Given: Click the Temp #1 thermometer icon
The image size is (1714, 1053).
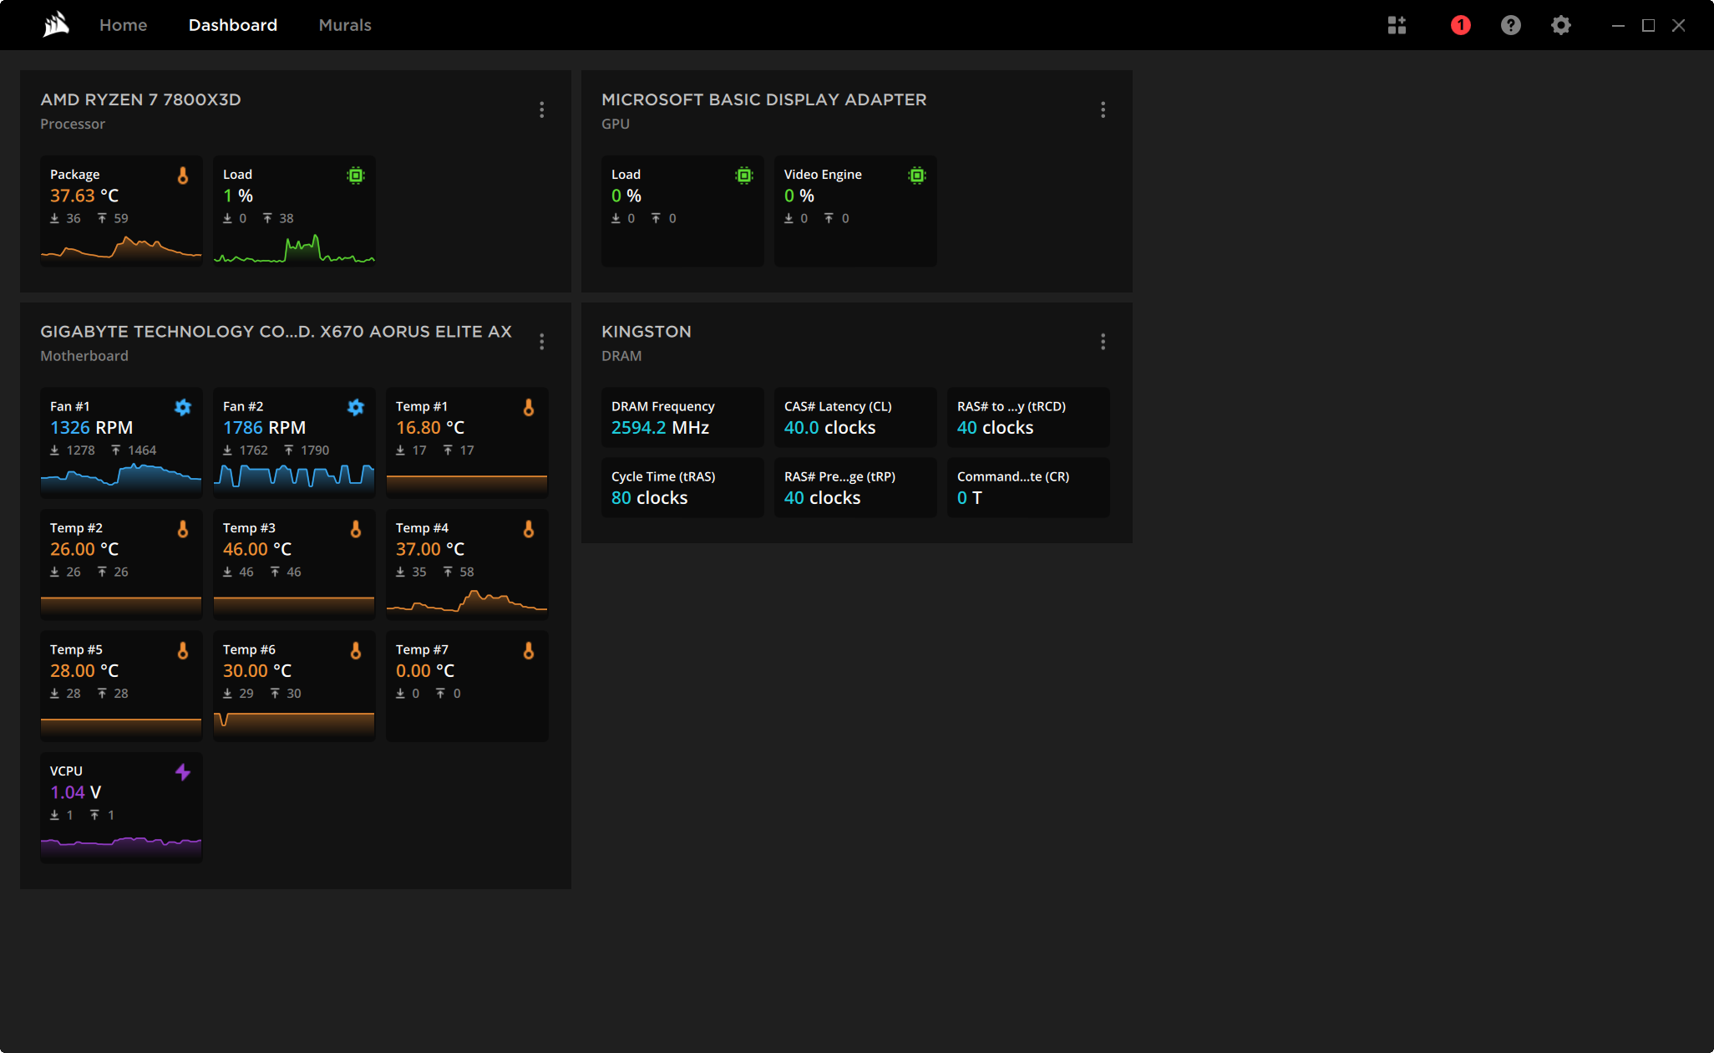Looking at the screenshot, I should pyautogui.click(x=529, y=407).
